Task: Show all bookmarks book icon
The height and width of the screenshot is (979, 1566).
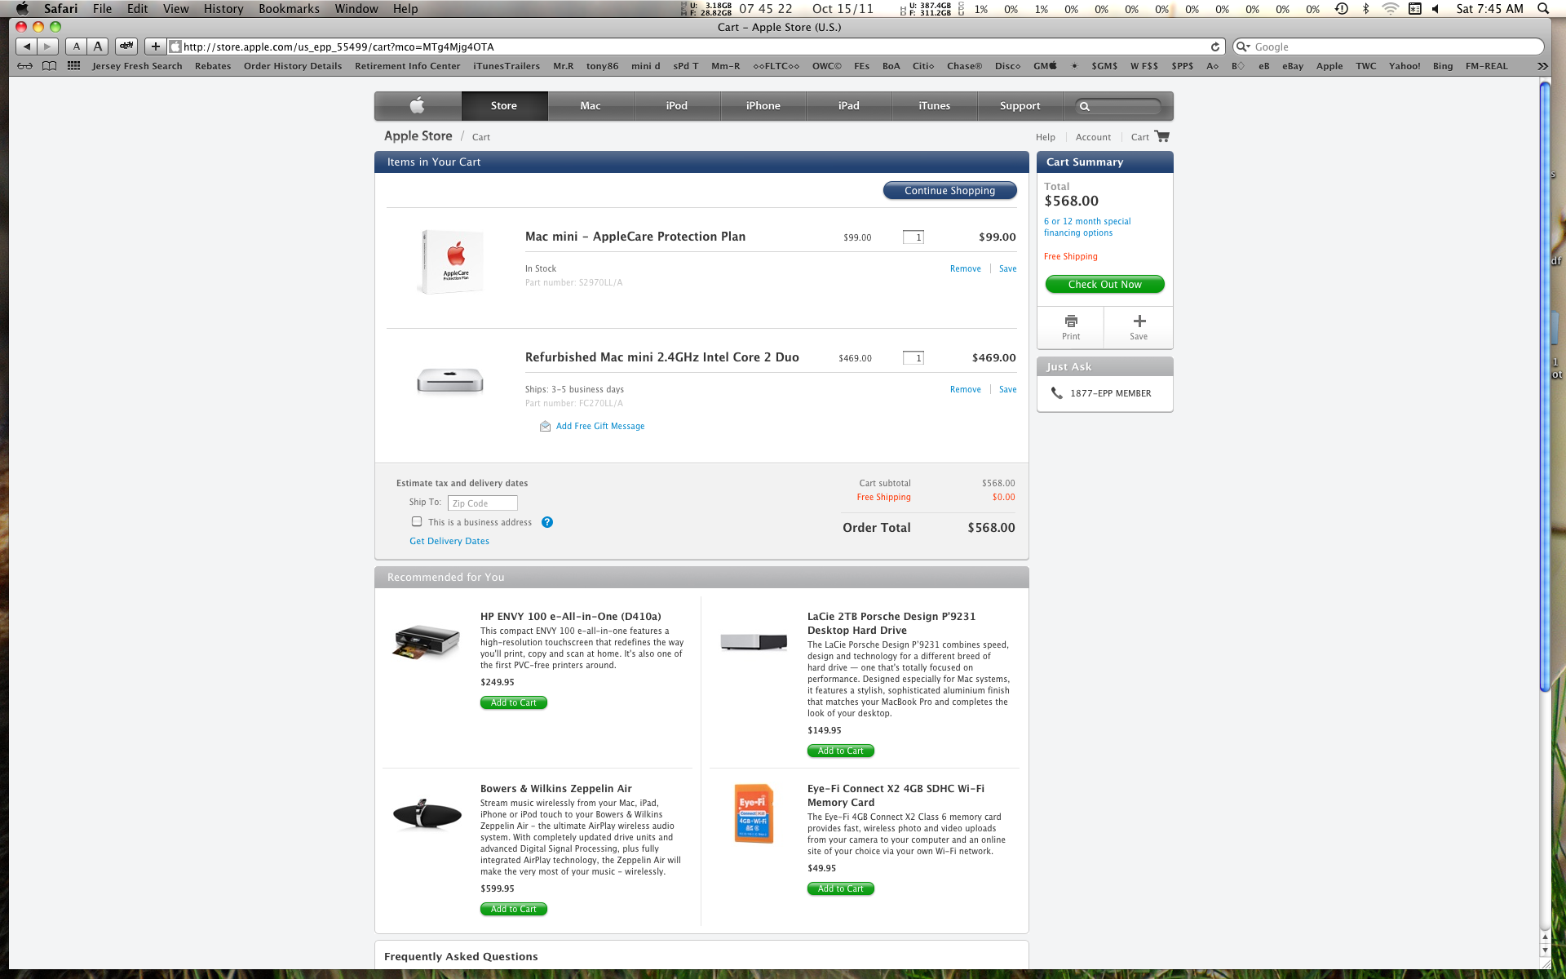Action: point(50,66)
